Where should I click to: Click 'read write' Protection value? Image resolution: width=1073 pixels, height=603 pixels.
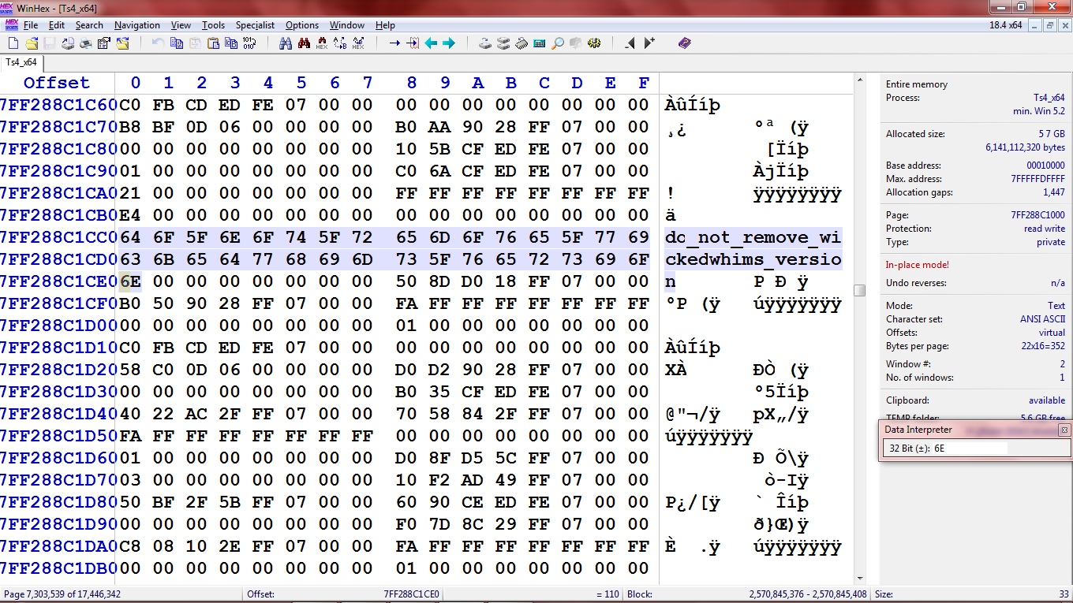pyautogui.click(x=1045, y=229)
